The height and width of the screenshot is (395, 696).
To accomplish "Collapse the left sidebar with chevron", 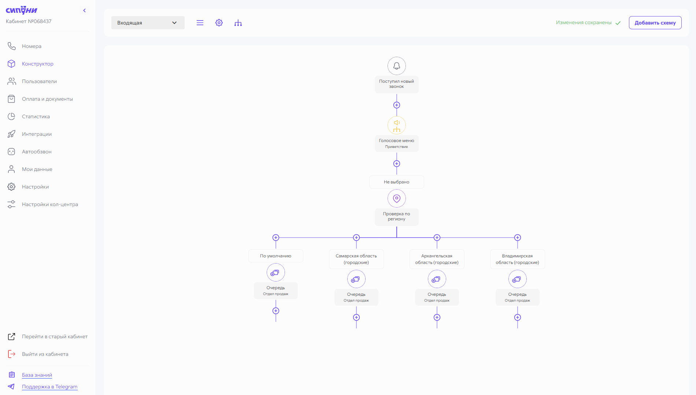I will (85, 10).
